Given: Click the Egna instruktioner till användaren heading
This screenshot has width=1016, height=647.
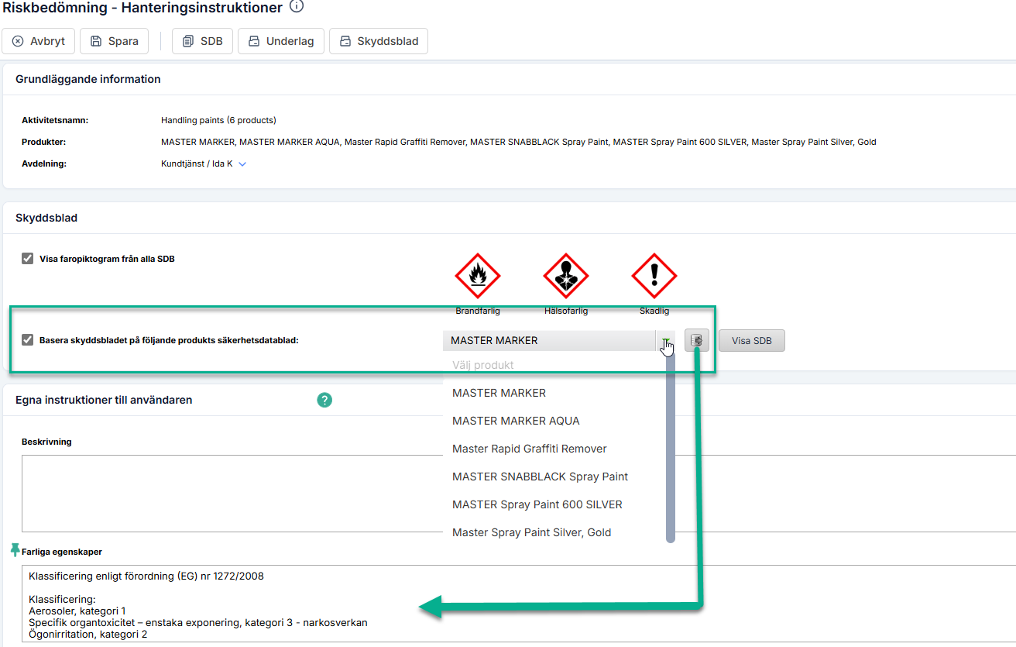Looking at the screenshot, I should pos(104,400).
